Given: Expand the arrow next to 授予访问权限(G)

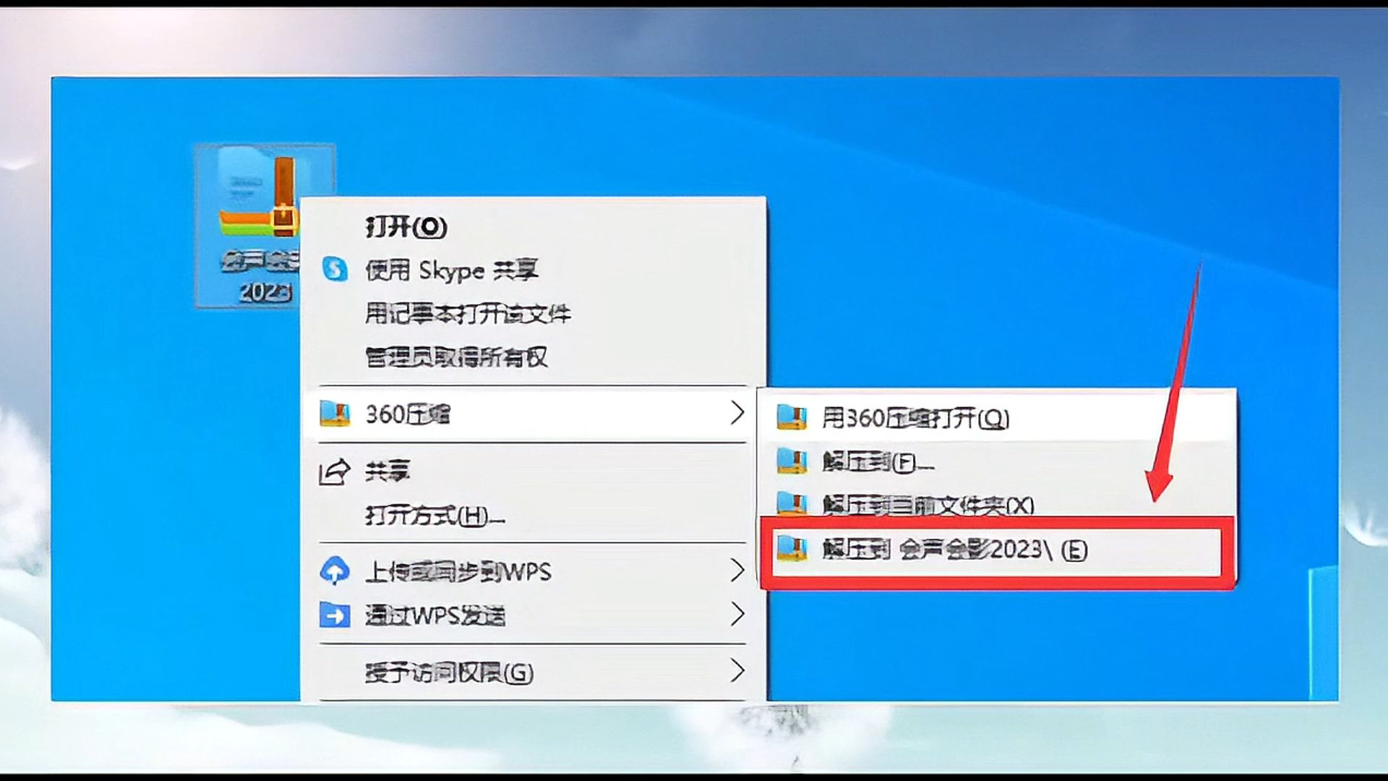Looking at the screenshot, I should 737,670.
